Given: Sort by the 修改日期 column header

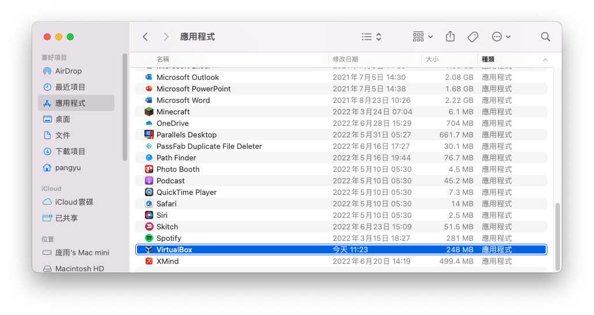Looking at the screenshot, I should 345,59.
